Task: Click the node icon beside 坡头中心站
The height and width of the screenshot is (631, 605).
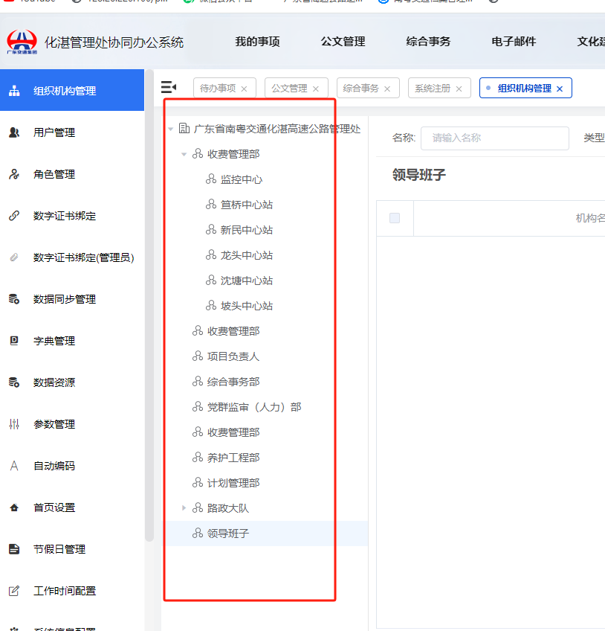Action: pyautogui.click(x=211, y=306)
